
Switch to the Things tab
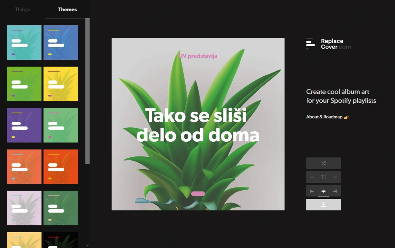pos(22,9)
